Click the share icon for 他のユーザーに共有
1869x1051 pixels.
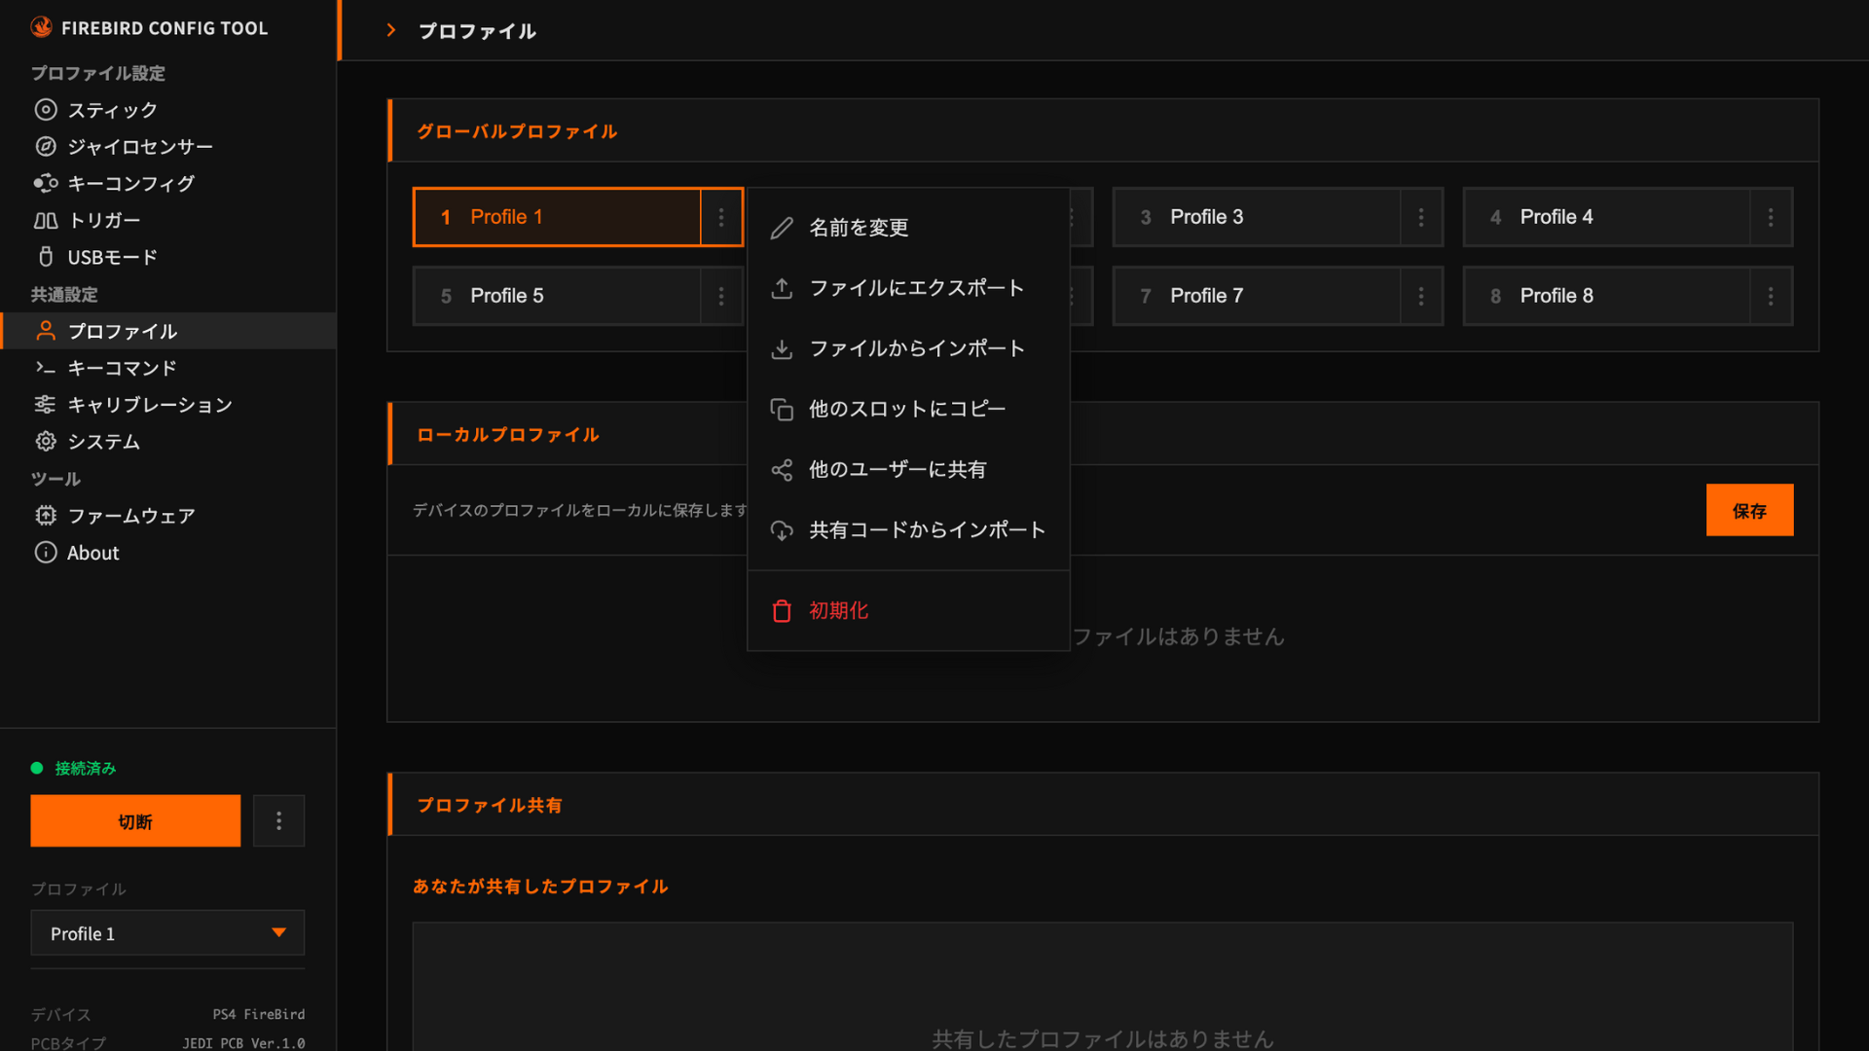782,470
